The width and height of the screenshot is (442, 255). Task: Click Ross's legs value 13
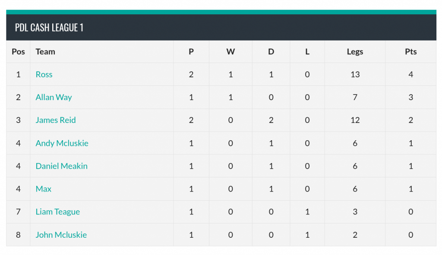click(x=355, y=75)
